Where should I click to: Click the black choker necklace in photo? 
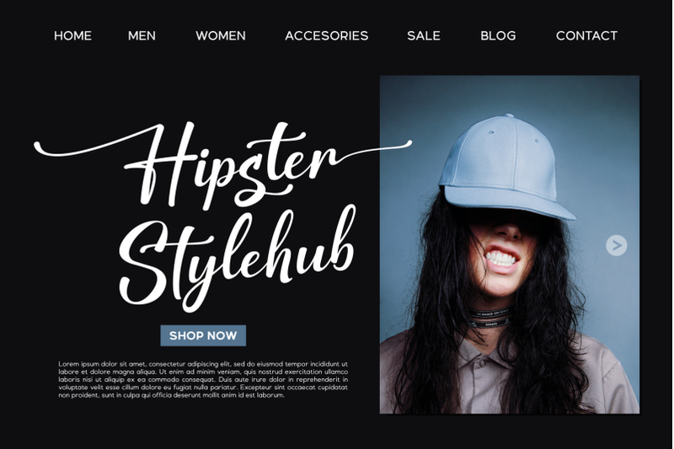coord(489,318)
